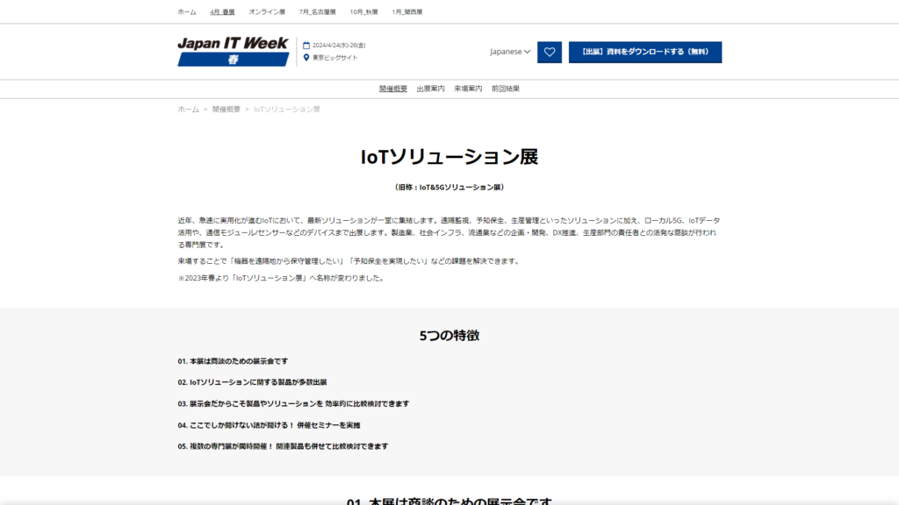The height and width of the screenshot is (505, 899).
Task: Click the Japan IT Week 春 logo
Action: click(x=234, y=52)
